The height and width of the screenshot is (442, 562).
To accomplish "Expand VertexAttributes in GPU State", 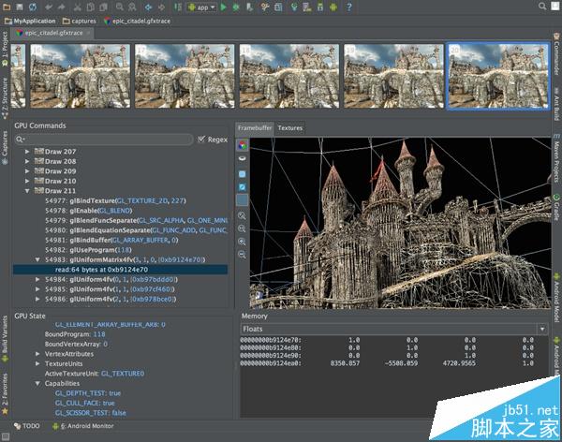I will [x=37, y=354].
